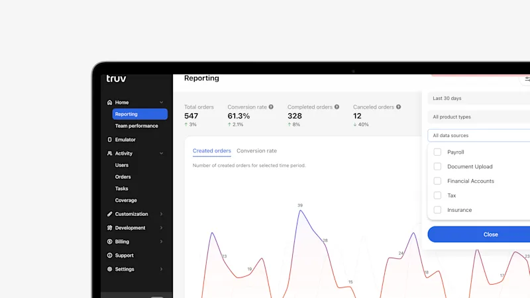Screen dimensions: 530x298
Task: Expand the Development section chevron
Action: coord(161,228)
